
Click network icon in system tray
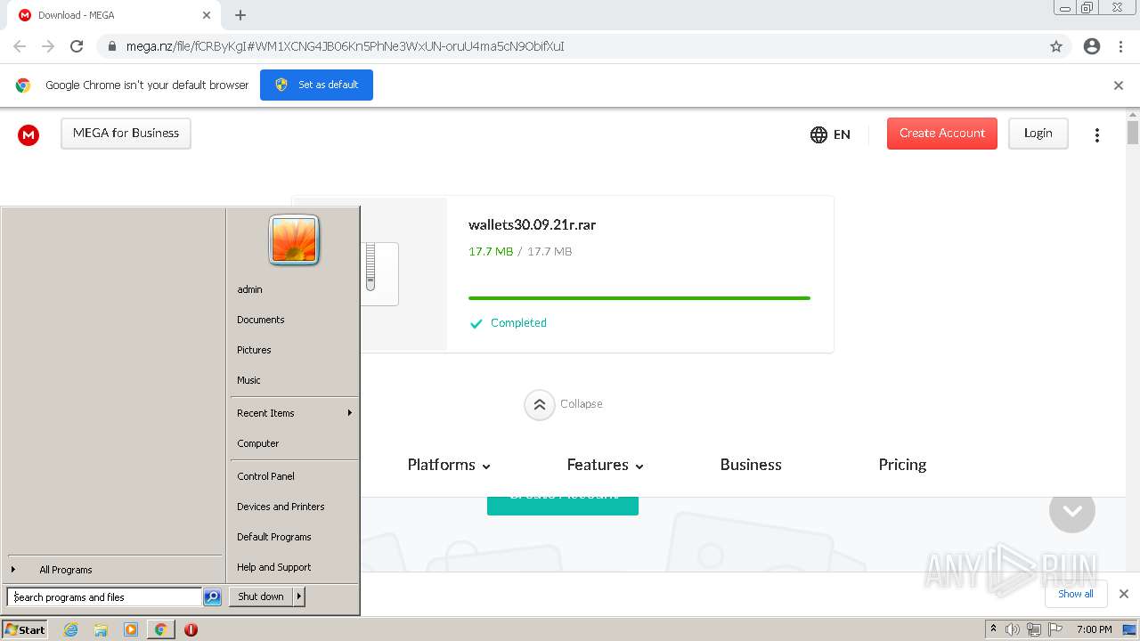[1033, 629]
